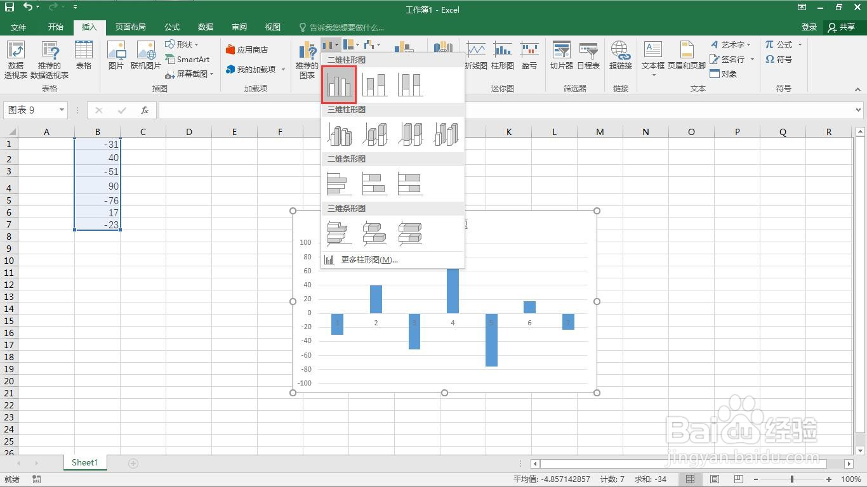Click the zoom in plus button
The width and height of the screenshot is (867, 487).
pos(829,479)
